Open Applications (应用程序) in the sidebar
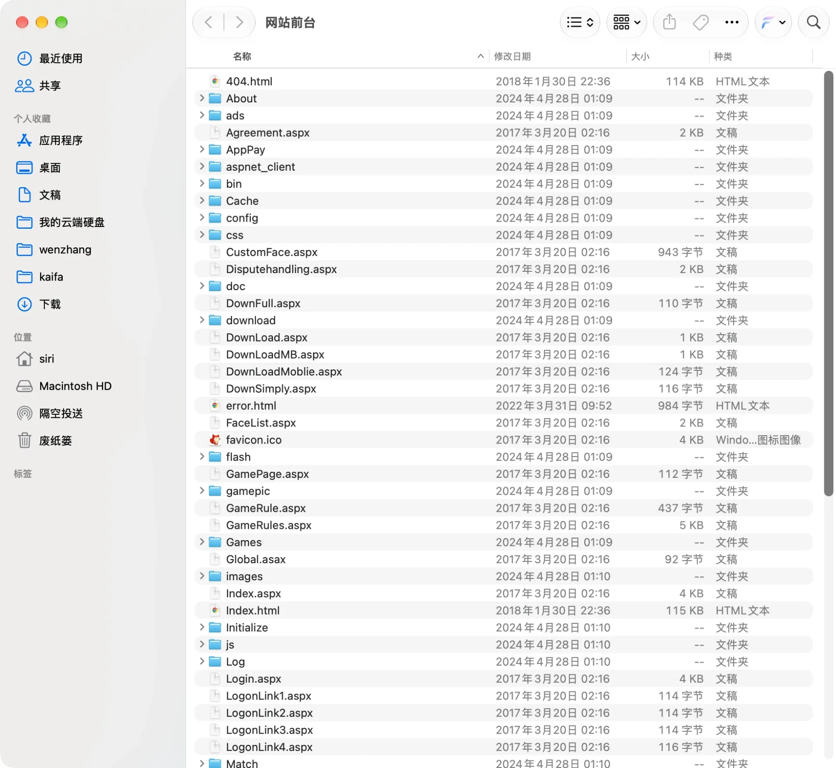 click(x=50, y=140)
